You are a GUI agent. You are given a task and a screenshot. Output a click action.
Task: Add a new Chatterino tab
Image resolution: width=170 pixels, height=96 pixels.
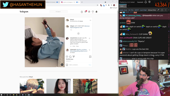129,6
